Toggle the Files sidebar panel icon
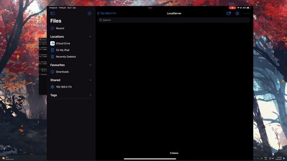287x161 pixels. (x=52, y=13)
